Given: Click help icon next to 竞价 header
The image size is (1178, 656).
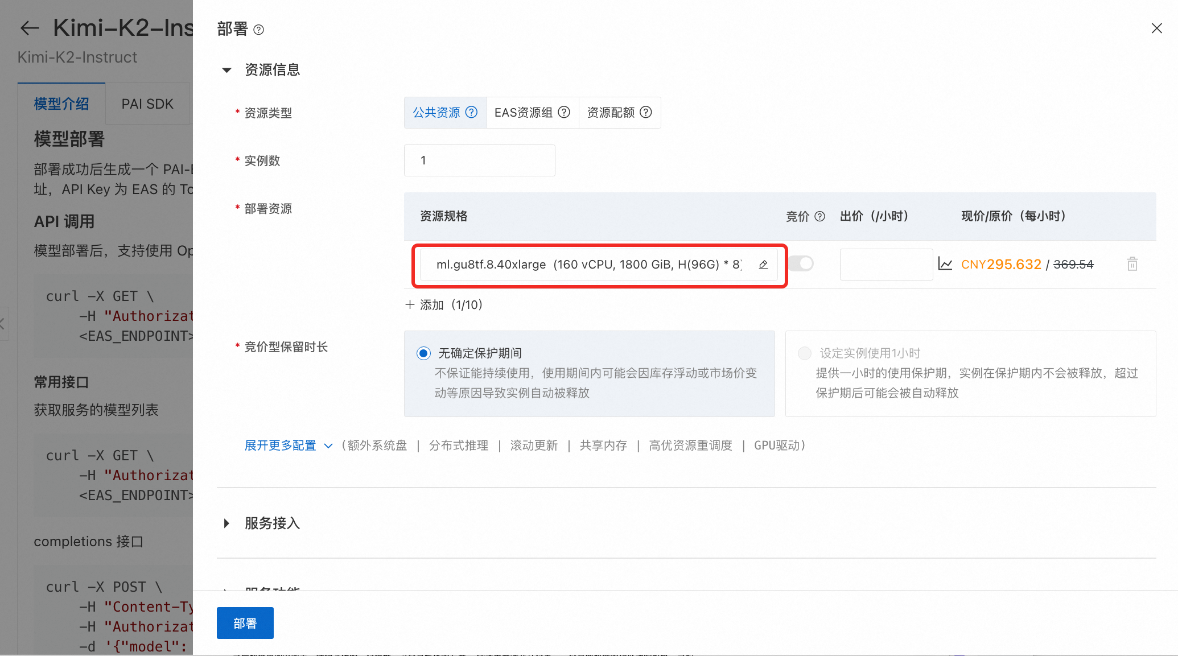Looking at the screenshot, I should point(819,216).
